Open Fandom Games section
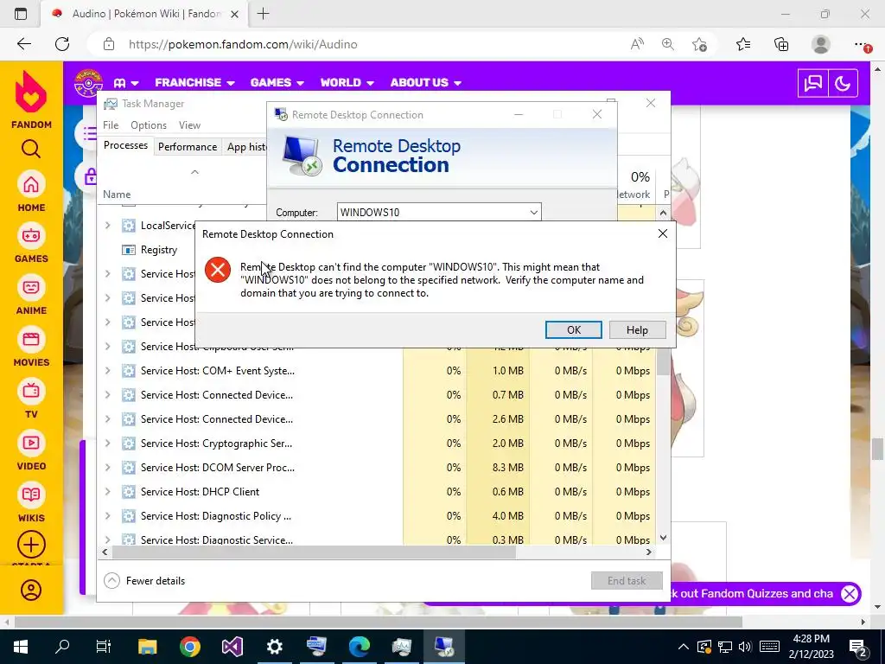Image resolution: width=885 pixels, height=664 pixels. (x=31, y=243)
